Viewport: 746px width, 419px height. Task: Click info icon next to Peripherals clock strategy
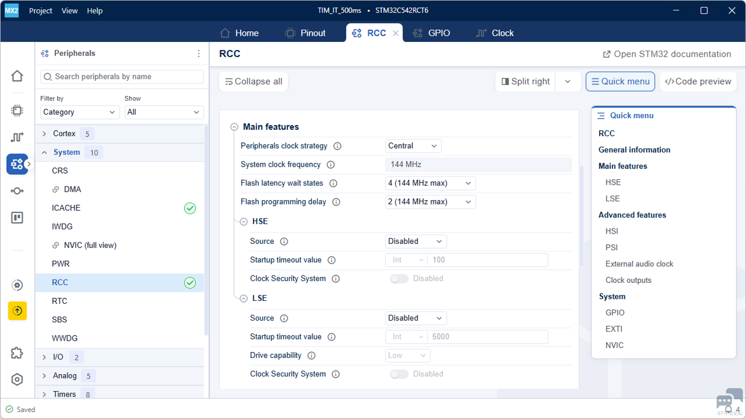pyautogui.click(x=337, y=146)
